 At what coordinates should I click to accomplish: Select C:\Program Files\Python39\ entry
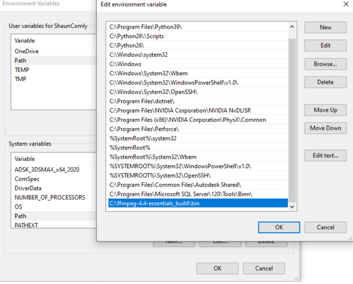click(198, 27)
